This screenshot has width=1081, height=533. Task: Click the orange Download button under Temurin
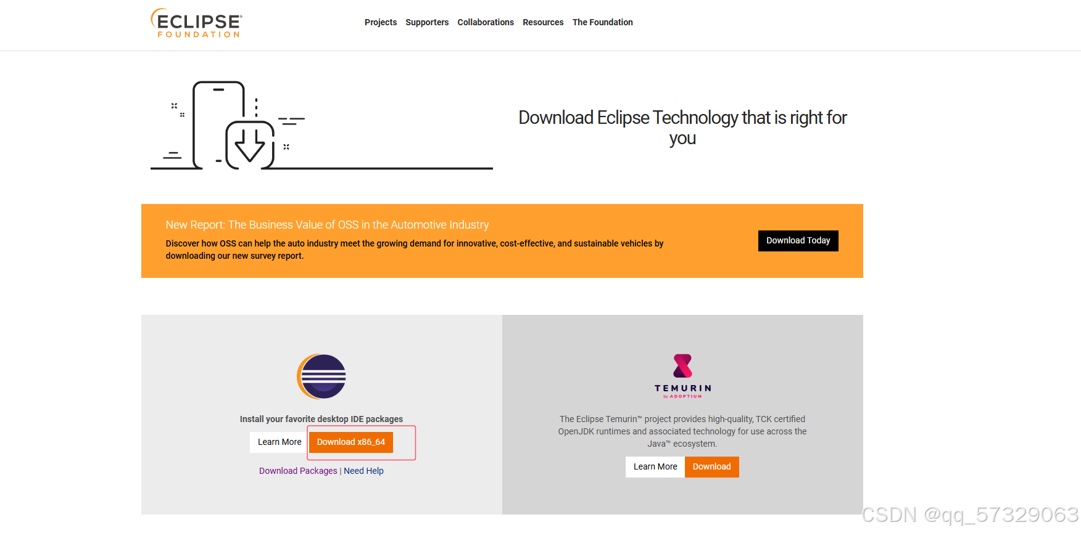tap(711, 466)
